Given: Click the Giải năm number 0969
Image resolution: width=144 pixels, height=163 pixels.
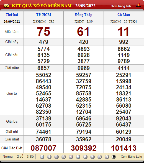Looking at the screenshot, I should tap(84, 68).
